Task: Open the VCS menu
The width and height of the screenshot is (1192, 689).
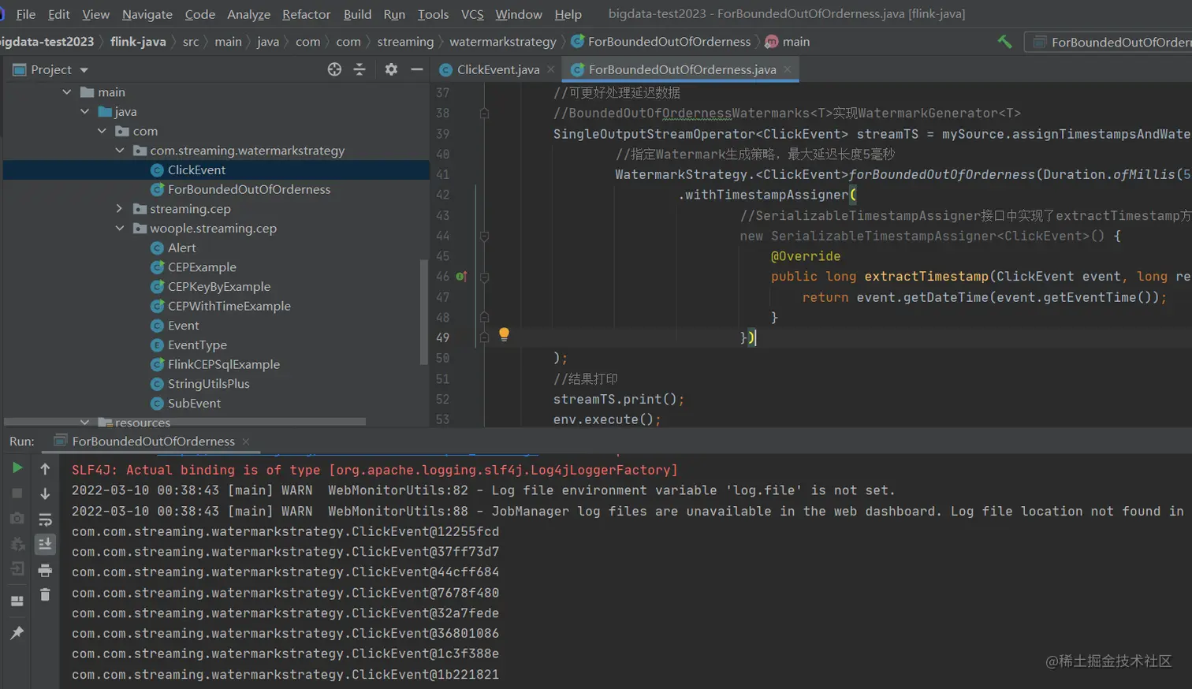Action: 472,14
